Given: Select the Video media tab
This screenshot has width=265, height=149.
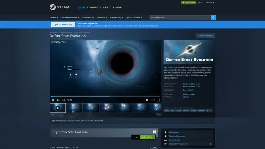Looking at the screenshot, I should (x=64, y=42).
